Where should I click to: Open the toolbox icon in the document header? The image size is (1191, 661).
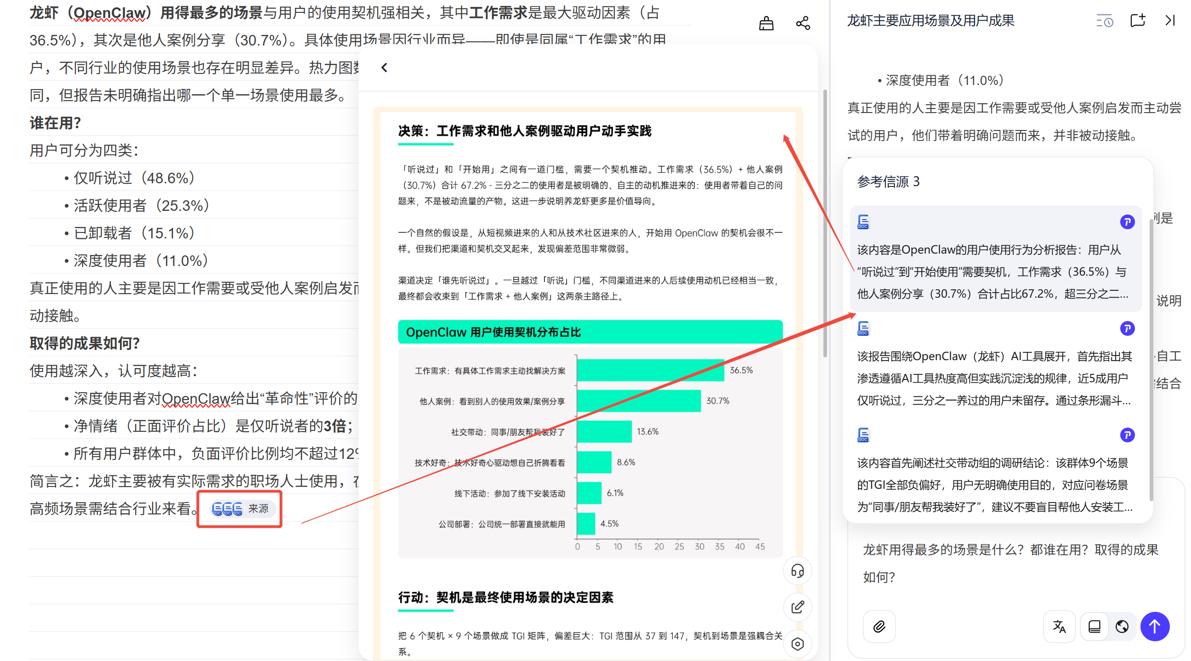766,23
